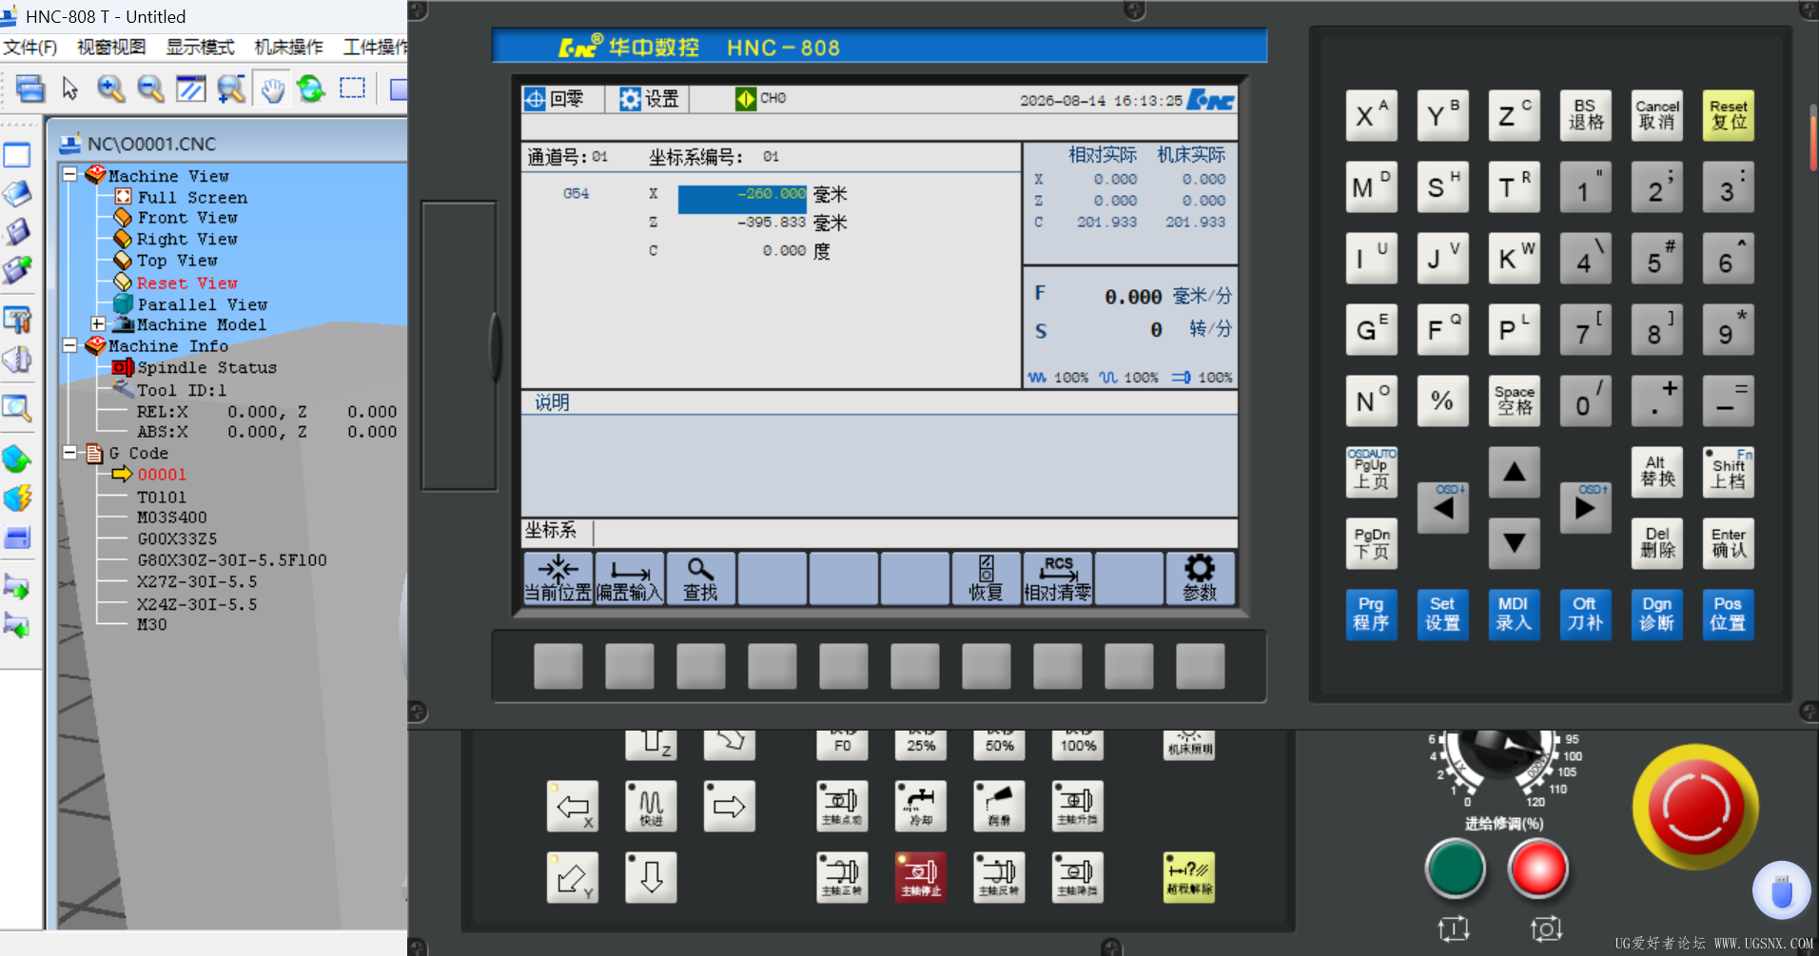Click the 当前位置 softkey on CNC screen
Image resolution: width=1819 pixels, height=956 pixels.
point(557,578)
